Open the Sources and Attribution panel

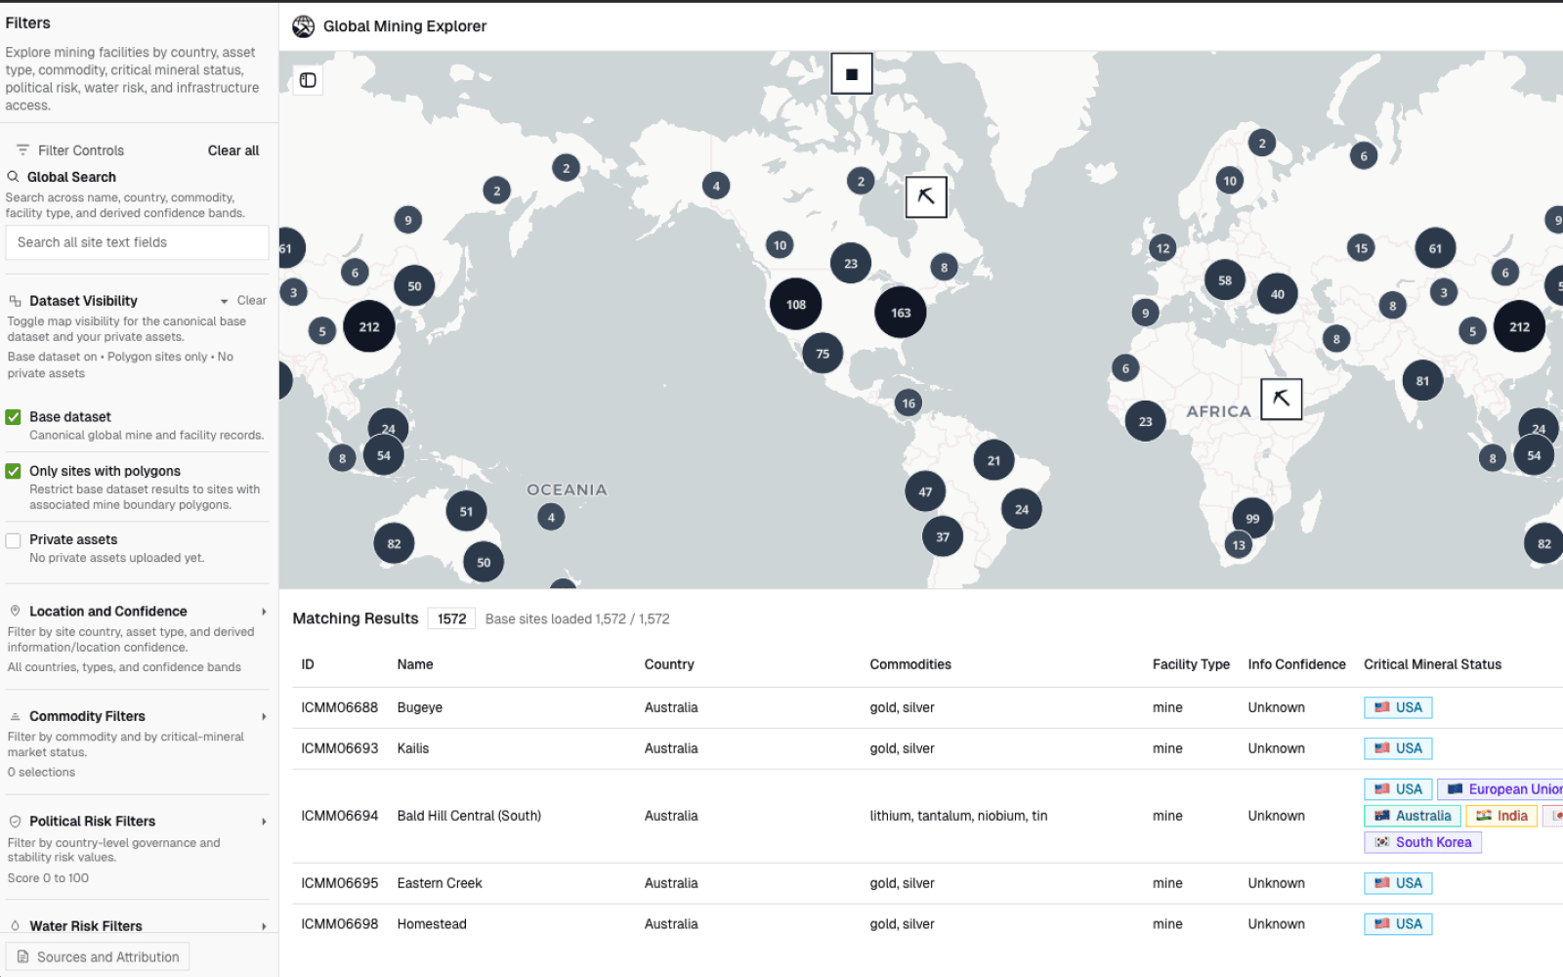point(97,956)
